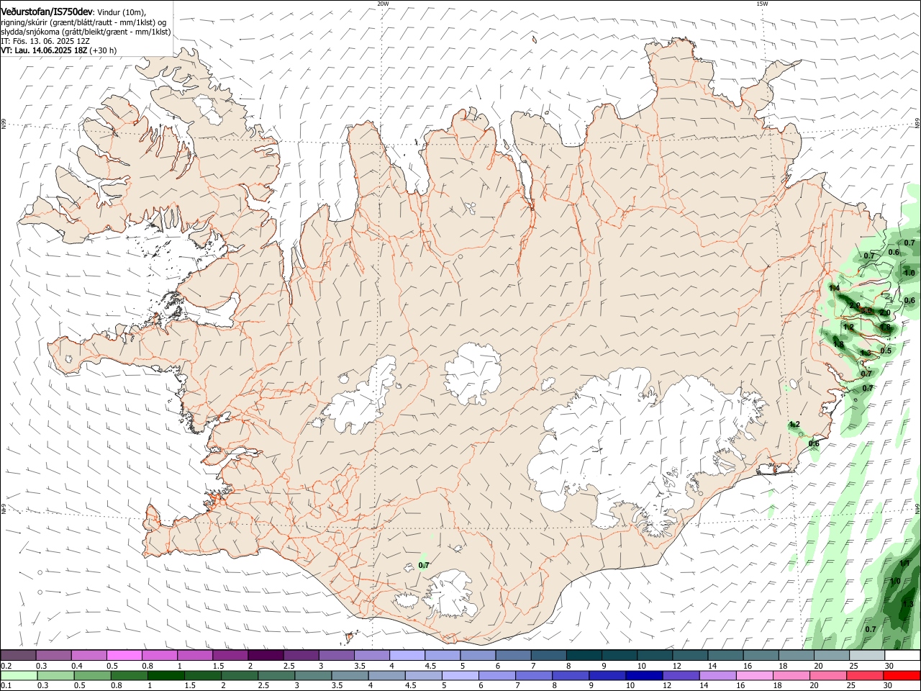The height and width of the screenshot is (691, 921).
Task: Click the 1.3 precipitation value over the sea
Action: pos(907,604)
